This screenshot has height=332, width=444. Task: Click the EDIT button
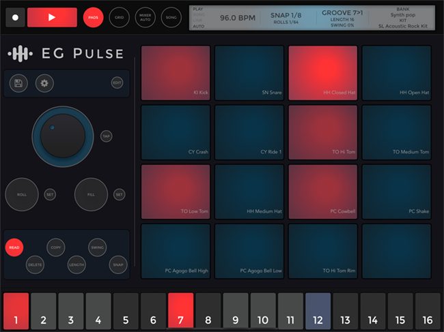(117, 83)
